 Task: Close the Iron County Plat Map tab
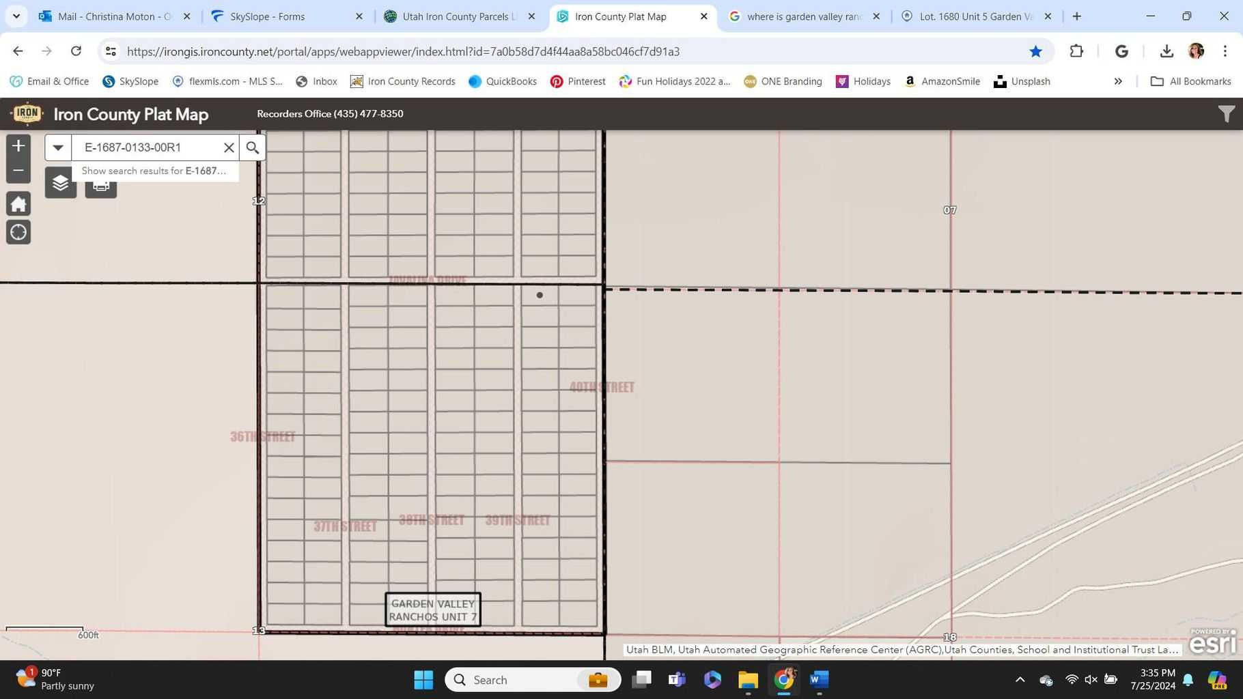click(x=703, y=16)
